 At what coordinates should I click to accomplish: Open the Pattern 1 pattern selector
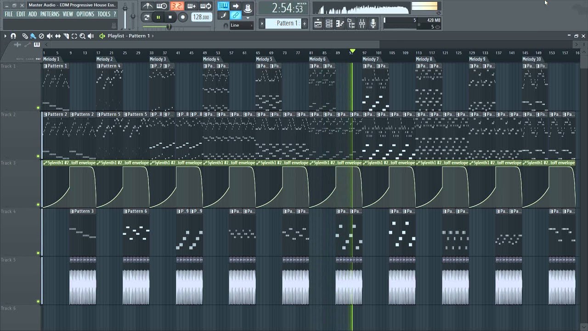tap(283, 23)
